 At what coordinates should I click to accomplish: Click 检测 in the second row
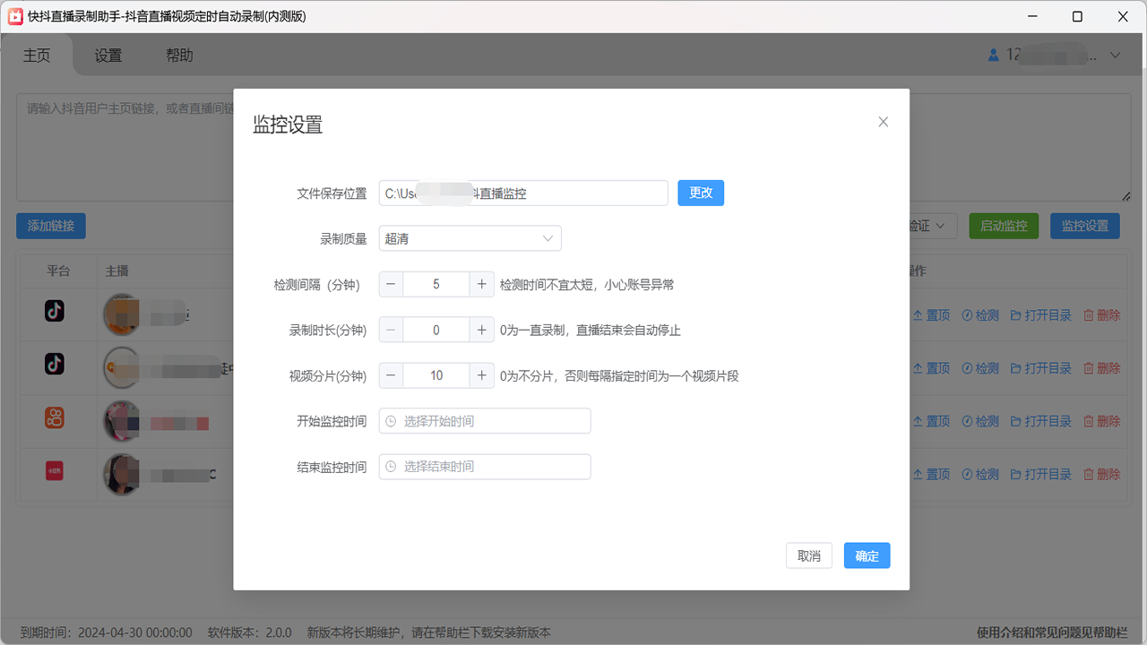pos(980,368)
